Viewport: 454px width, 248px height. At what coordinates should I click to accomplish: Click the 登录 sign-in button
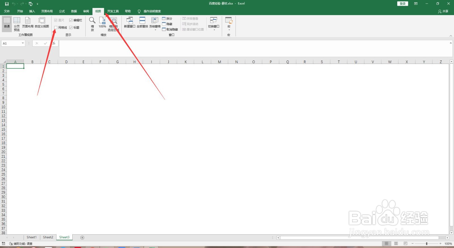(402, 4)
